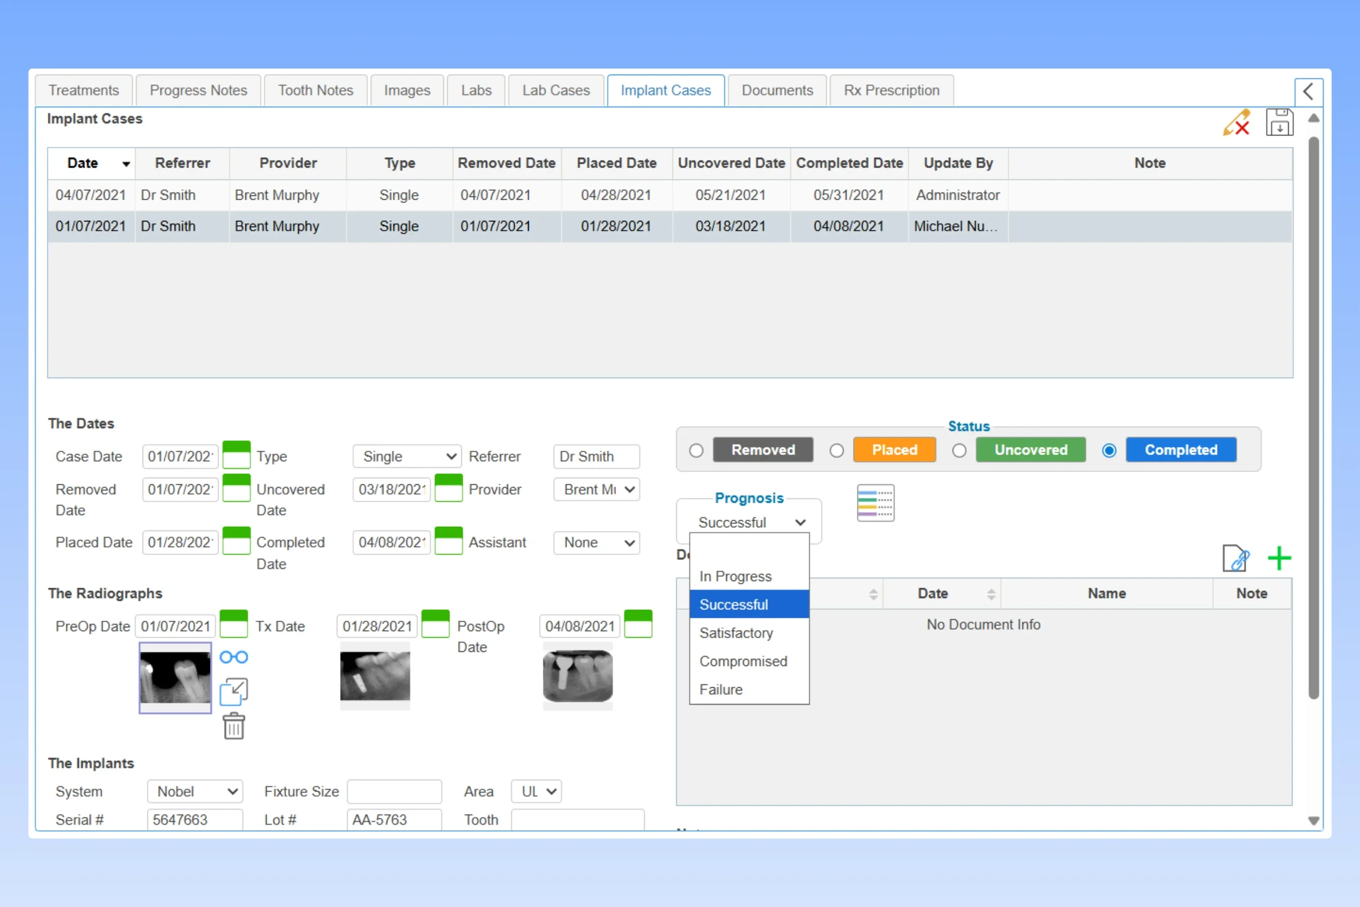This screenshot has height=907, width=1360.
Task: Export the PreOp image via the open-external icon
Action: [x=233, y=690]
